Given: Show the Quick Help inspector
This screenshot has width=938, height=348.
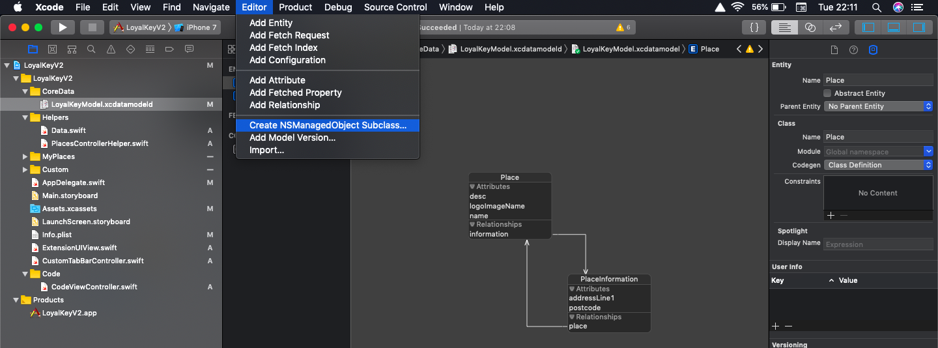Looking at the screenshot, I should pos(853,50).
